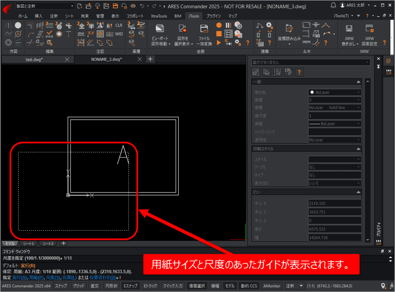Click the 1200 dimension icon in 注記
This screenshot has width=395, height=292.
(81, 34)
